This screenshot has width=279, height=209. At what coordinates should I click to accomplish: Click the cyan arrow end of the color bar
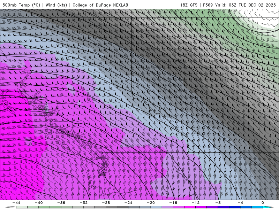coord(268,207)
